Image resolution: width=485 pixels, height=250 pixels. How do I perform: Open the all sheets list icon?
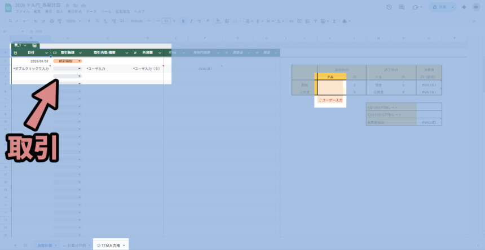[25, 245]
